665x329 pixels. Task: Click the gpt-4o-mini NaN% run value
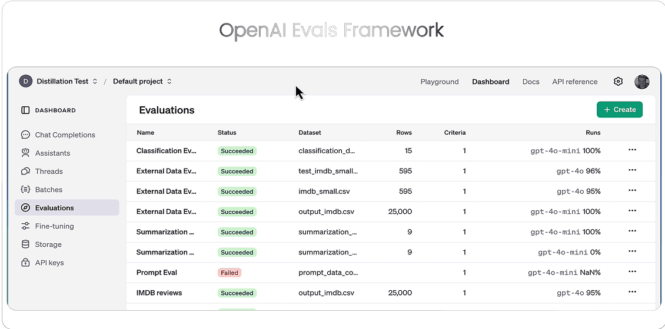(x=564, y=273)
